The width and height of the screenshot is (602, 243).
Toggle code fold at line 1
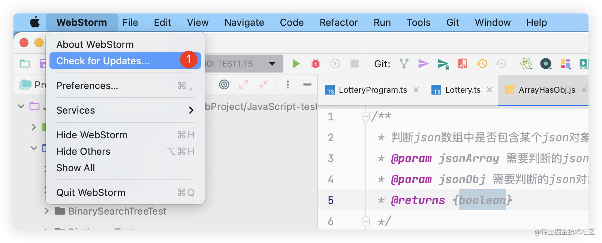point(365,117)
